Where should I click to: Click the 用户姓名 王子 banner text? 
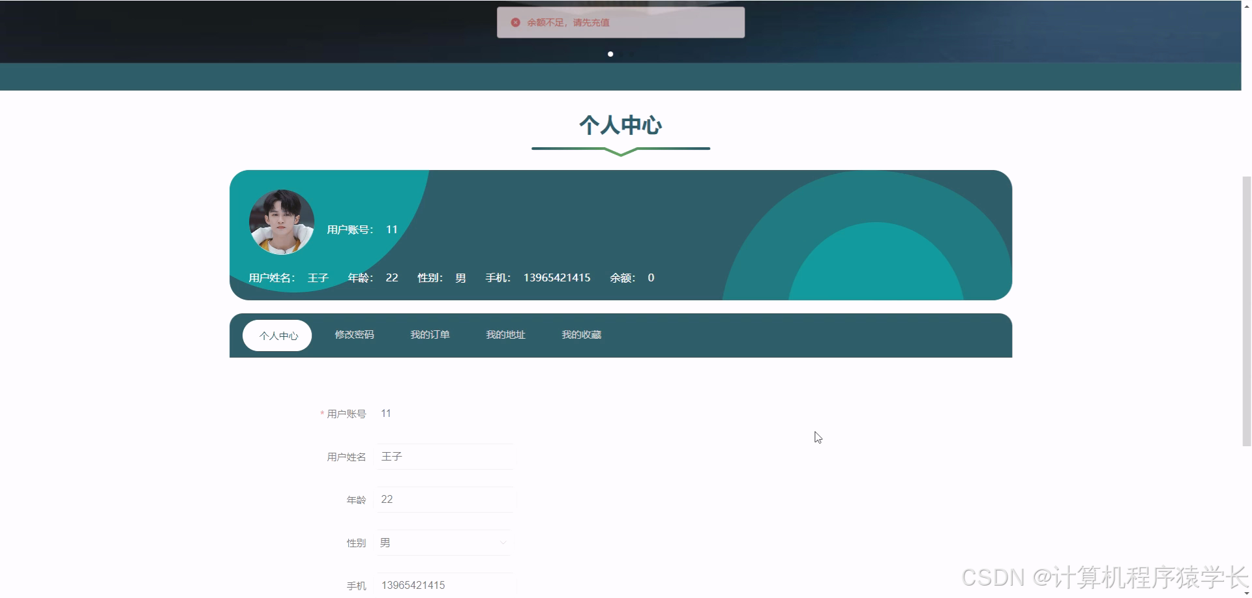click(288, 278)
